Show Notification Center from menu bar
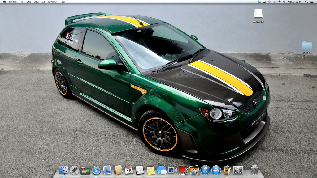 pyautogui.click(x=312, y=2)
